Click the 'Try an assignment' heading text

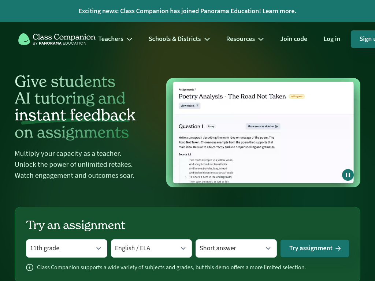tap(75, 225)
